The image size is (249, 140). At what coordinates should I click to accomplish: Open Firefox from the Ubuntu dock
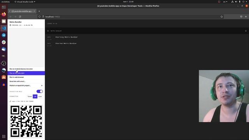[x=4, y=14]
